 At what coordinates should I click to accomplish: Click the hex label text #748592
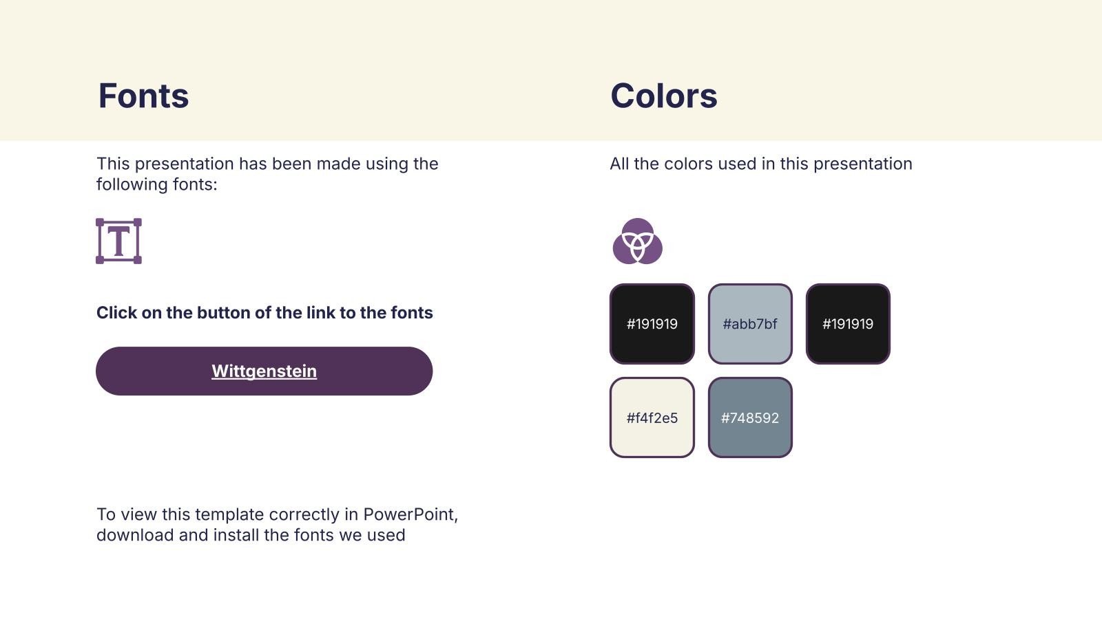tap(750, 418)
